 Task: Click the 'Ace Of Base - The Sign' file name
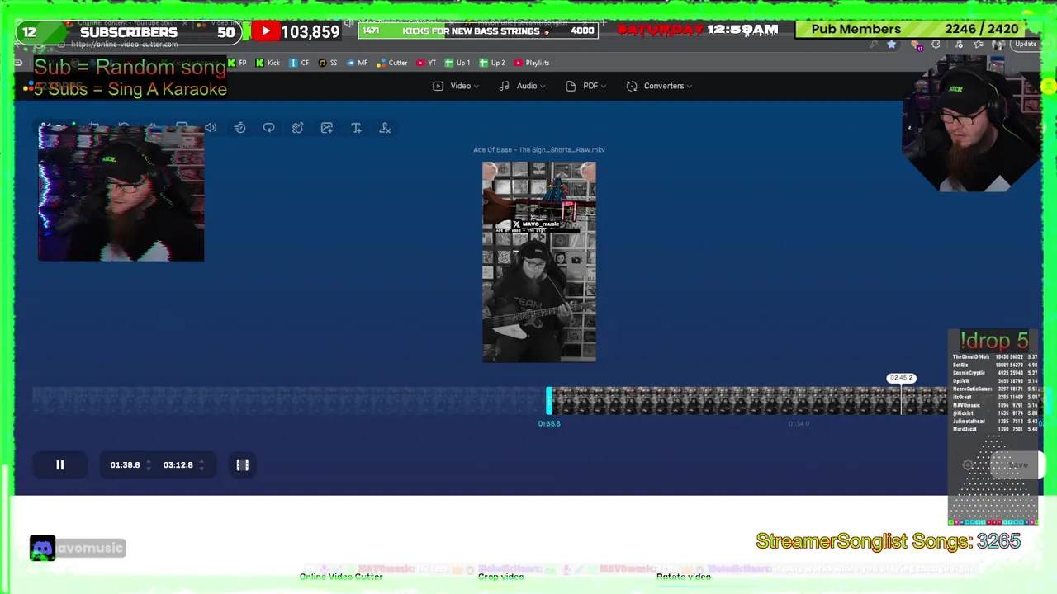point(539,149)
